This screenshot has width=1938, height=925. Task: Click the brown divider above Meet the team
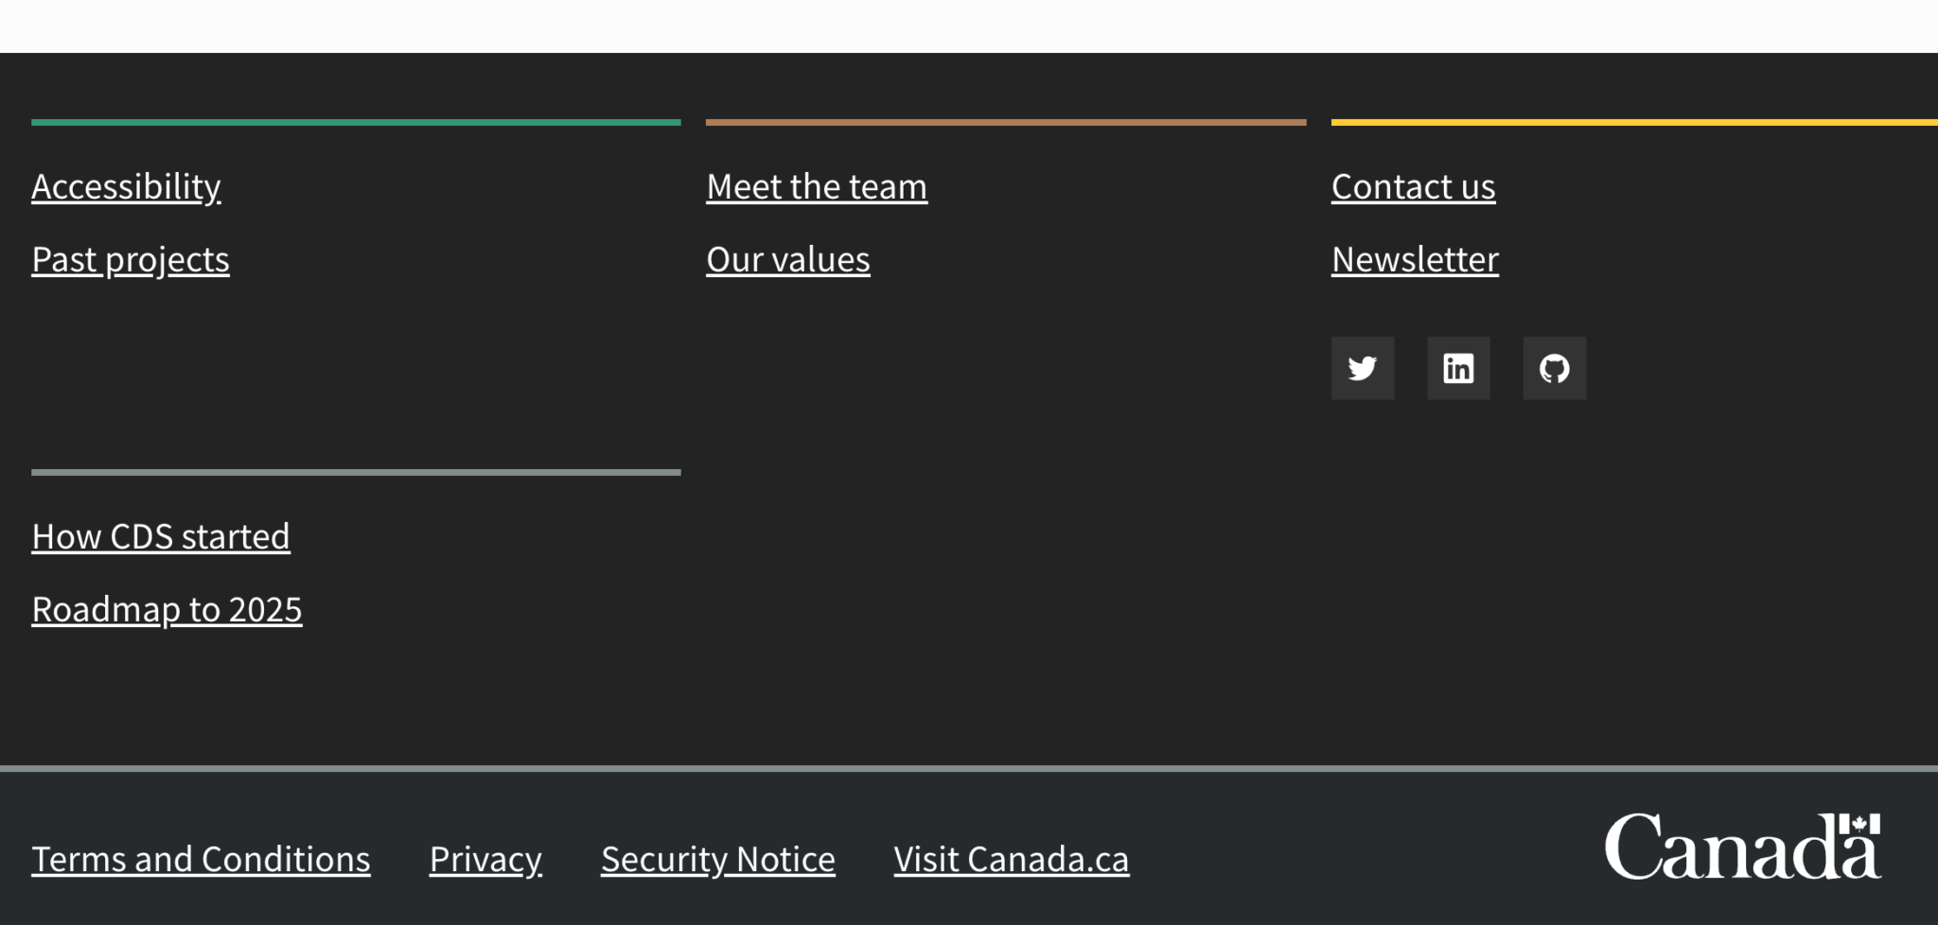click(x=1006, y=122)
